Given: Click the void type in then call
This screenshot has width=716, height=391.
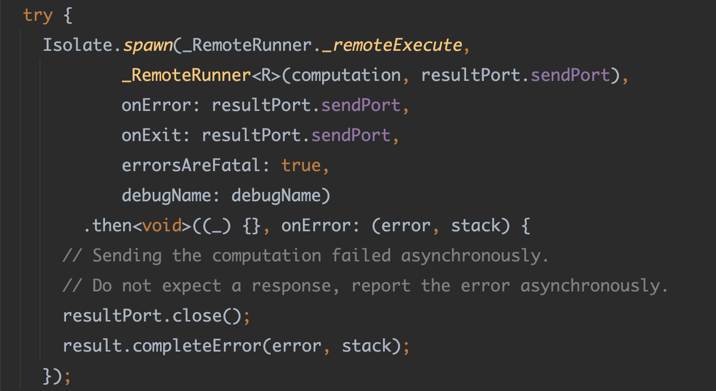Looking at the screenshot, I should (x=162, y=226).
